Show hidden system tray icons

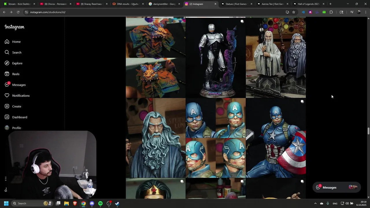315,203
